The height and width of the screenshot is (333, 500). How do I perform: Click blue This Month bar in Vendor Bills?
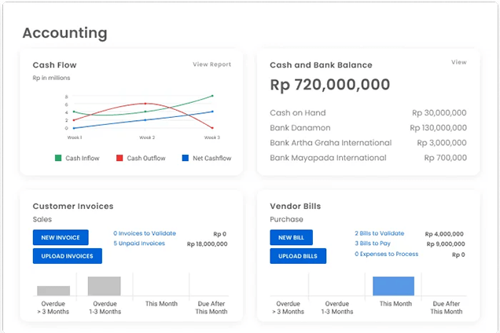tap(393, 286)
